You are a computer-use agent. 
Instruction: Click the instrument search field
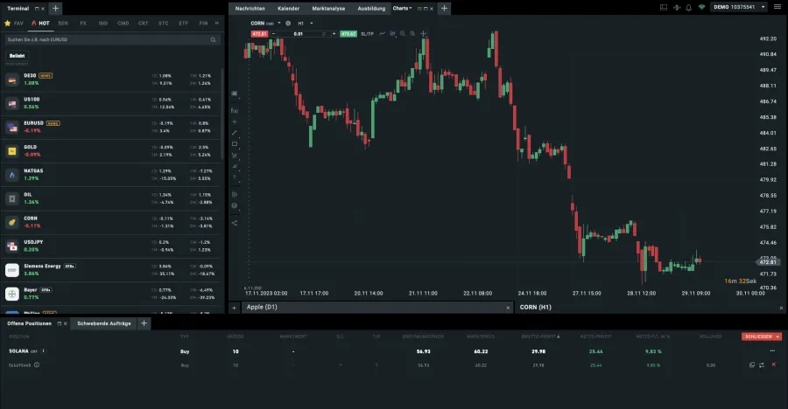click(111, 39)
